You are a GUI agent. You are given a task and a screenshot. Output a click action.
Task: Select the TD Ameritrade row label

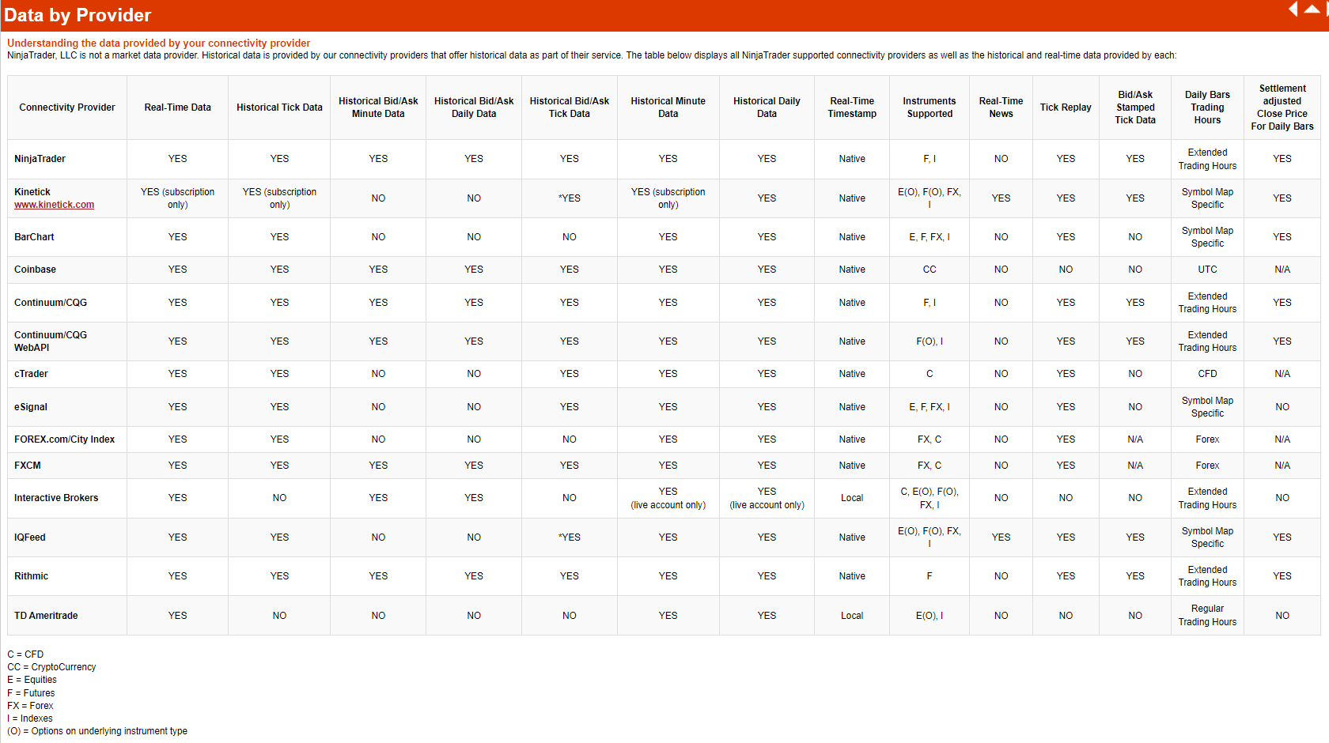click(x=46, y=616)
